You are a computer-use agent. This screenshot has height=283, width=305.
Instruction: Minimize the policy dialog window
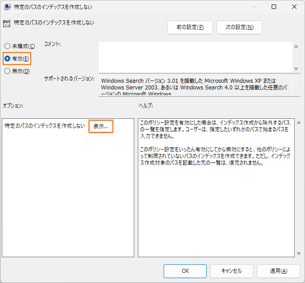(x=253, y=7)
